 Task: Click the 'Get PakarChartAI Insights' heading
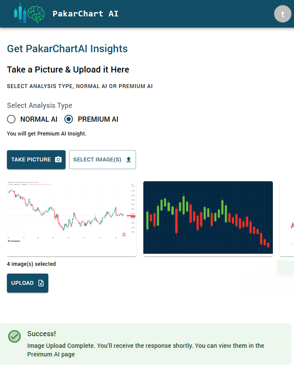coord(67,49)
